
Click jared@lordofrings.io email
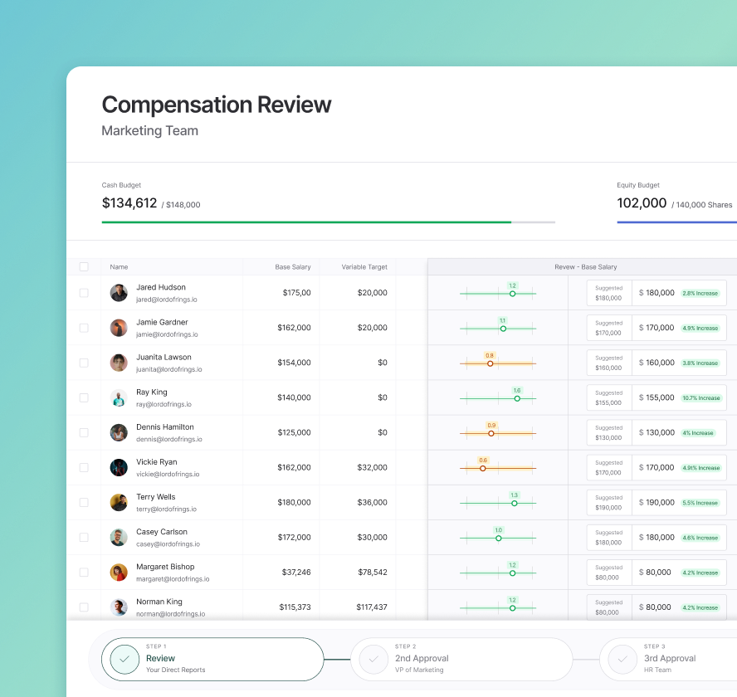point(166,300)
